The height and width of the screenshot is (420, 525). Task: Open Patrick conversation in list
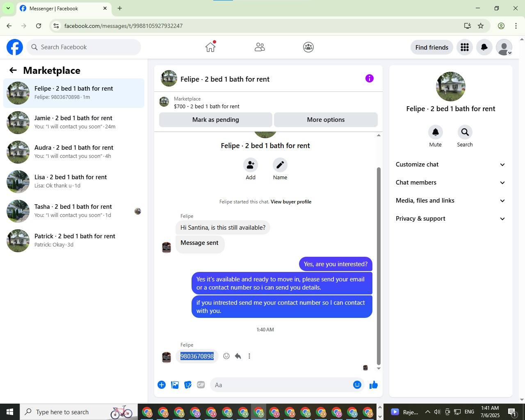(74, 241)
